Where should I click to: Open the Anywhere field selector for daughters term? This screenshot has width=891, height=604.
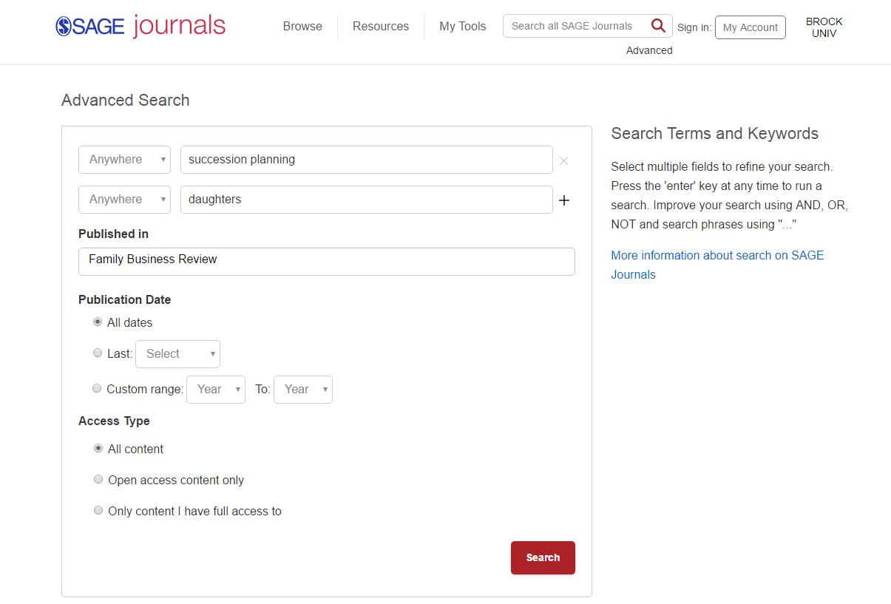[x=124, y=199]
